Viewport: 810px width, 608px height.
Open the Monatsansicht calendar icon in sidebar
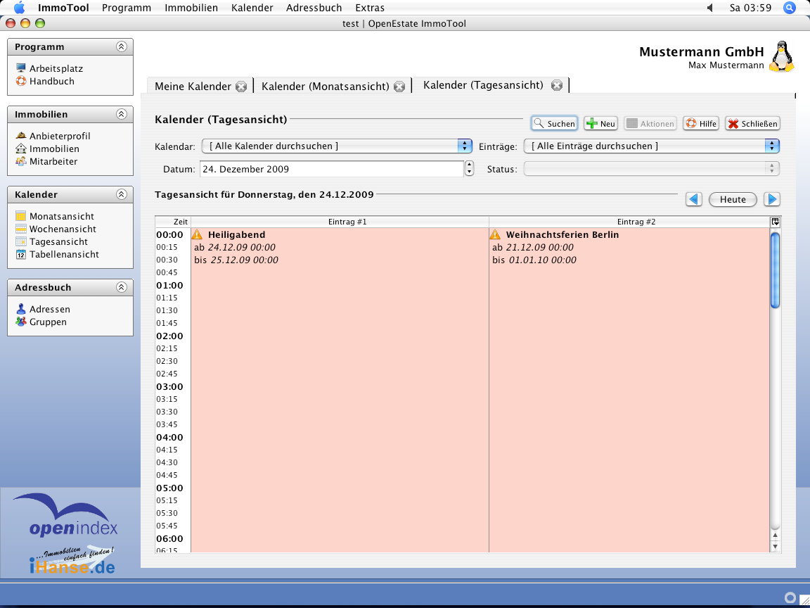[21, 216]
